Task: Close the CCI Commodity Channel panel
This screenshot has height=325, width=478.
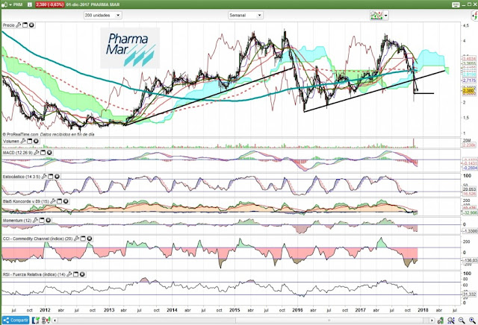Action: pyautogui.click(x=90, y=239)
